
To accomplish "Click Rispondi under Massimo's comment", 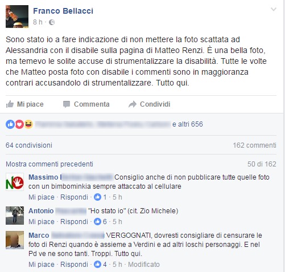I will (74, 197).
